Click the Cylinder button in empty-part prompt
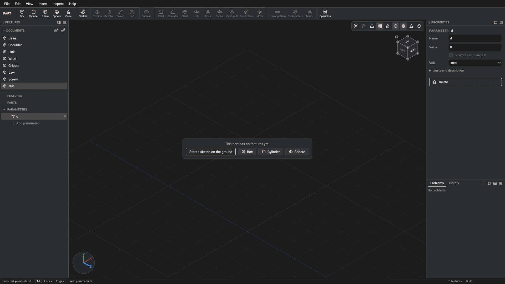 (271, 152)
